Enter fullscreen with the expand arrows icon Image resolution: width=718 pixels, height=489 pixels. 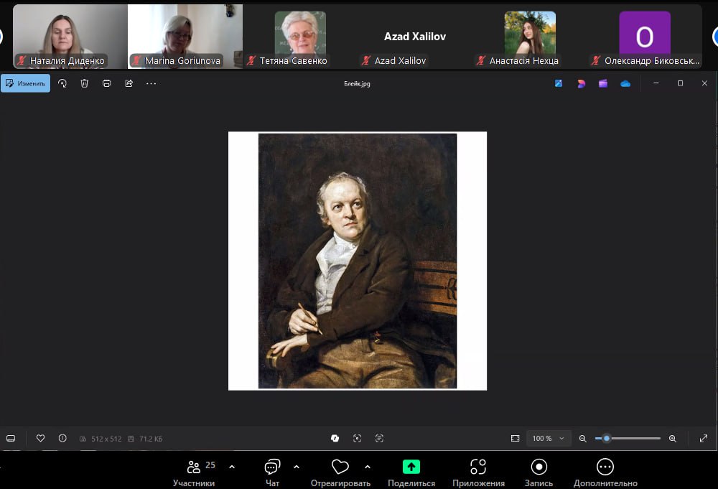703,438
